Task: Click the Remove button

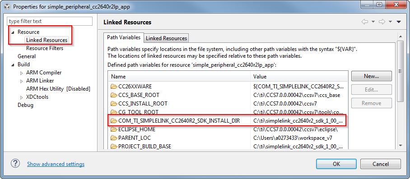Action: 371,103
